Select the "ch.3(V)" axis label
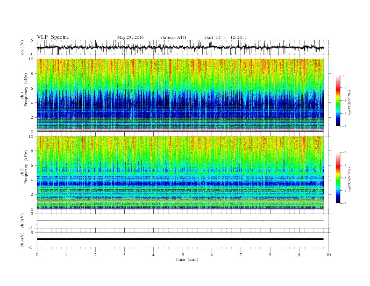Image resolution: width=370 pixels, height=286 pixels. (x=22, y=221)
